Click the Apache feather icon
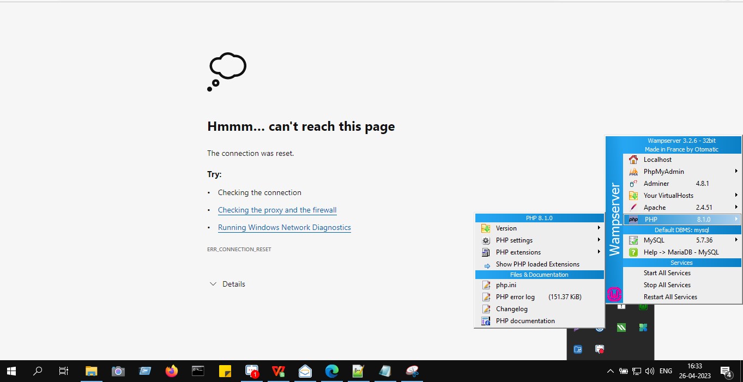Screen dimensions: 743x382 tap(633, 208)
